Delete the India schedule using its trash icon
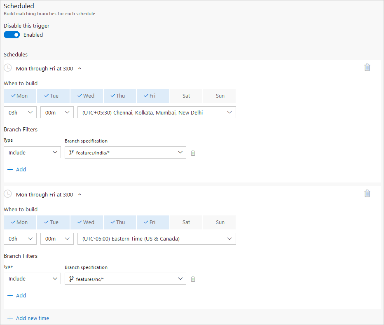Screen dimensions: 384x325 pyautogui.click(x=367, y=68)
